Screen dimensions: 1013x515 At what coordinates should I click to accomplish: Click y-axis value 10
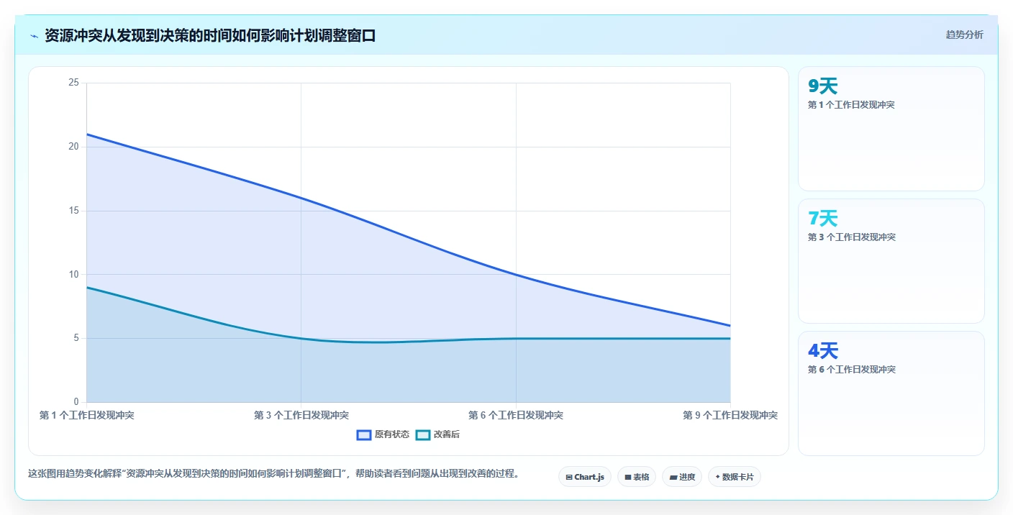click(x=73, y=274)
